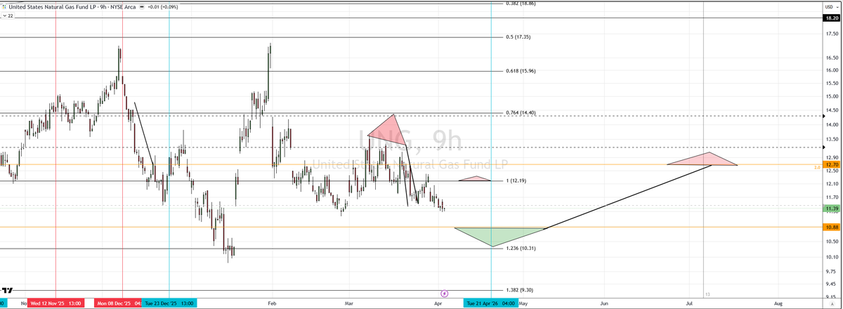Click the green 11.39 current price label
Image resolution: width=843 pixels, height=309 pixels.
(832, 209)
